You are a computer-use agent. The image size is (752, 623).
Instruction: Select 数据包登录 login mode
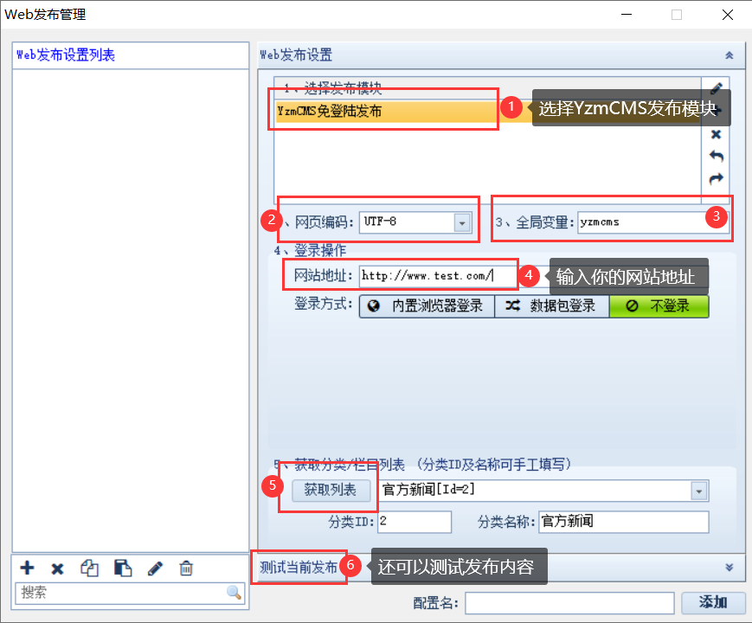(551, 306)
